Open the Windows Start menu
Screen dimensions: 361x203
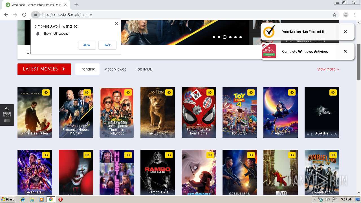point(8,199)
